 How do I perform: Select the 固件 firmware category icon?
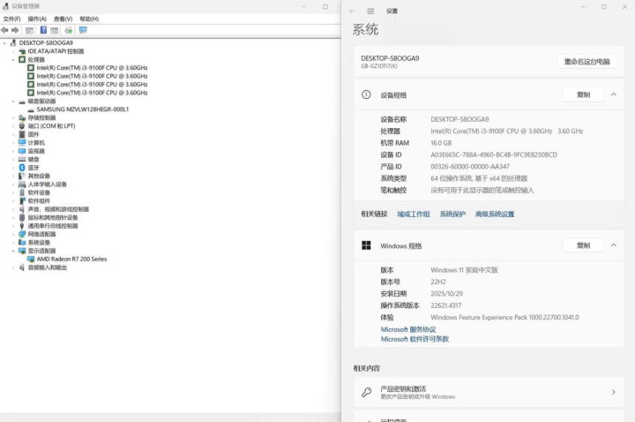[22, 134]
